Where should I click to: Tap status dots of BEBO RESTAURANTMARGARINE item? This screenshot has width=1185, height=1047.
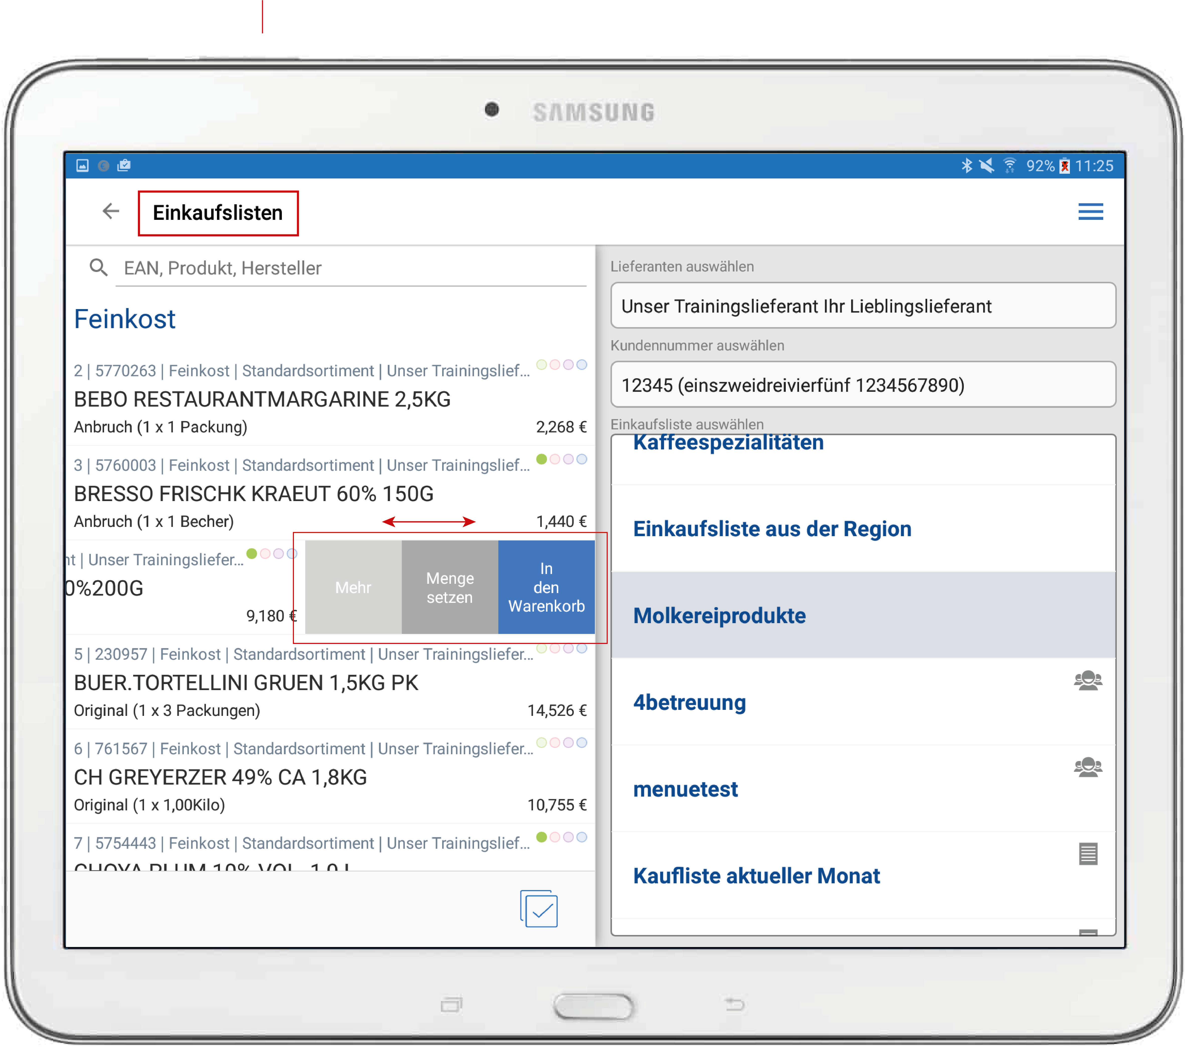561,365
